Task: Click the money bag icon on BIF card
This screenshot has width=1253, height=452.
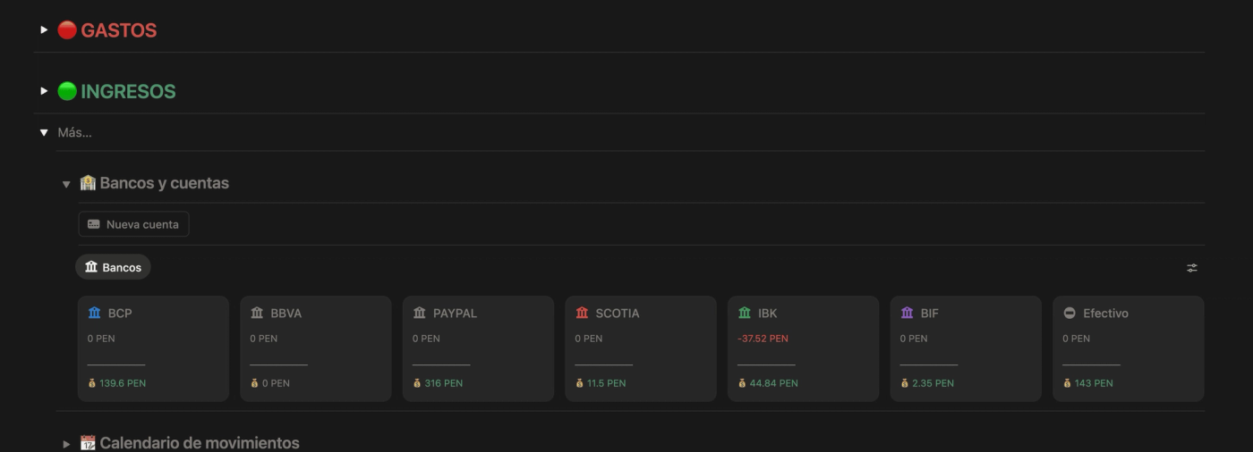Action: (x=904, y=383)
